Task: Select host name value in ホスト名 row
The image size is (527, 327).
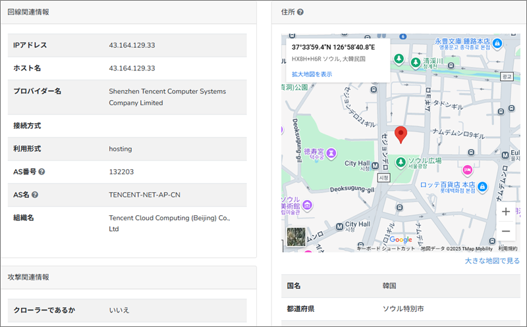Action: [x=132, y=68]
